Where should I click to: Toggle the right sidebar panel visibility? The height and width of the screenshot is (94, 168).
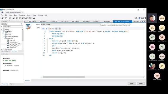pyautogui.click(x=145, y=18)
